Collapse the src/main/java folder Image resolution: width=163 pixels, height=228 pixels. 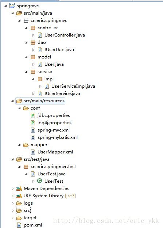pyautogui.click(x=12, y=13)
